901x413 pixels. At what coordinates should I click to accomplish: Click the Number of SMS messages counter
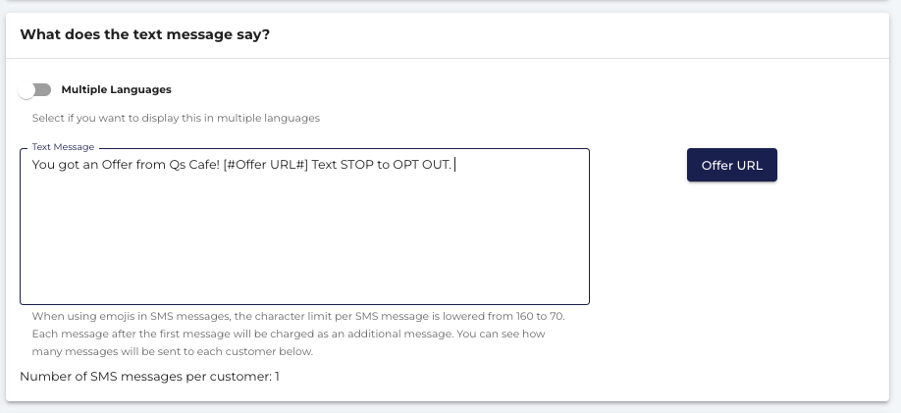pyautogui.click(x=149, y=377)
